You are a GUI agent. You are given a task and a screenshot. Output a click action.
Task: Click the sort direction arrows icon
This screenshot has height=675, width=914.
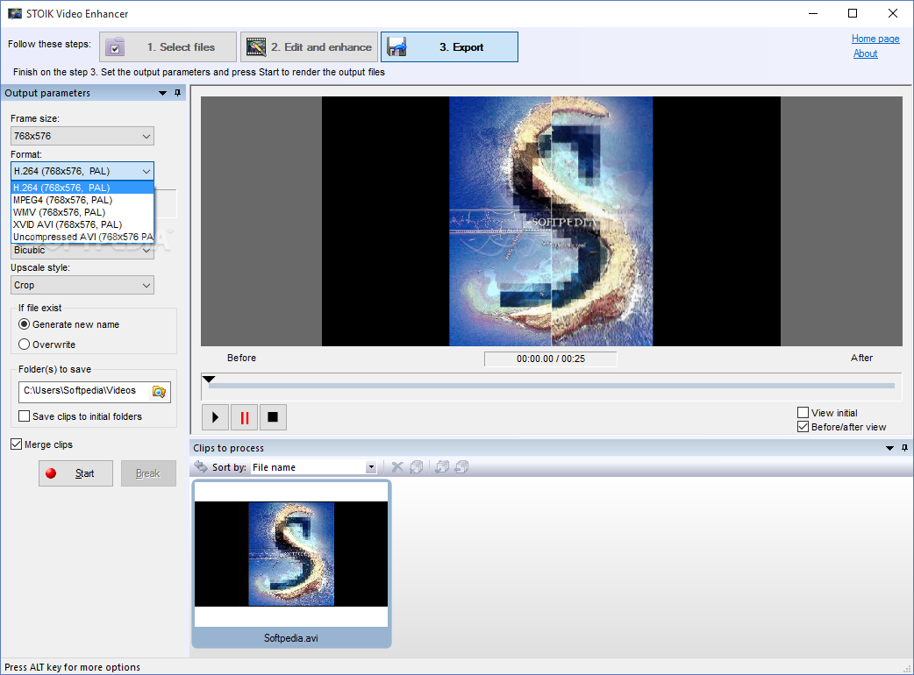[x=201, y=467]
